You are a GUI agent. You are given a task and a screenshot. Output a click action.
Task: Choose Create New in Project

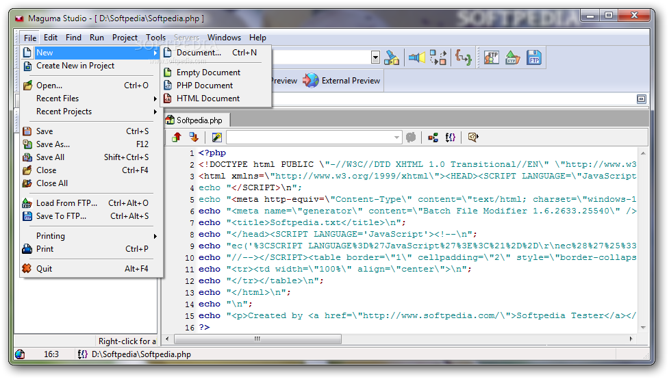[x=91, y=66]
